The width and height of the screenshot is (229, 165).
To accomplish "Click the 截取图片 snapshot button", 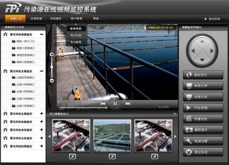I will coord(203,130).
